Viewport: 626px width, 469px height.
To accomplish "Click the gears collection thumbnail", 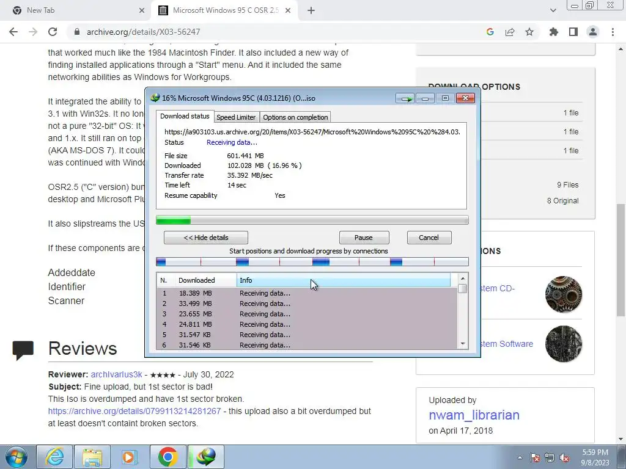I will 563,294.
